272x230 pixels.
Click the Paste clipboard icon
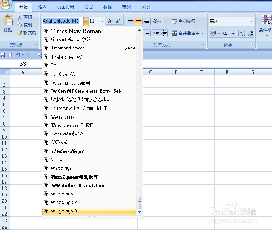pos(8,20)
